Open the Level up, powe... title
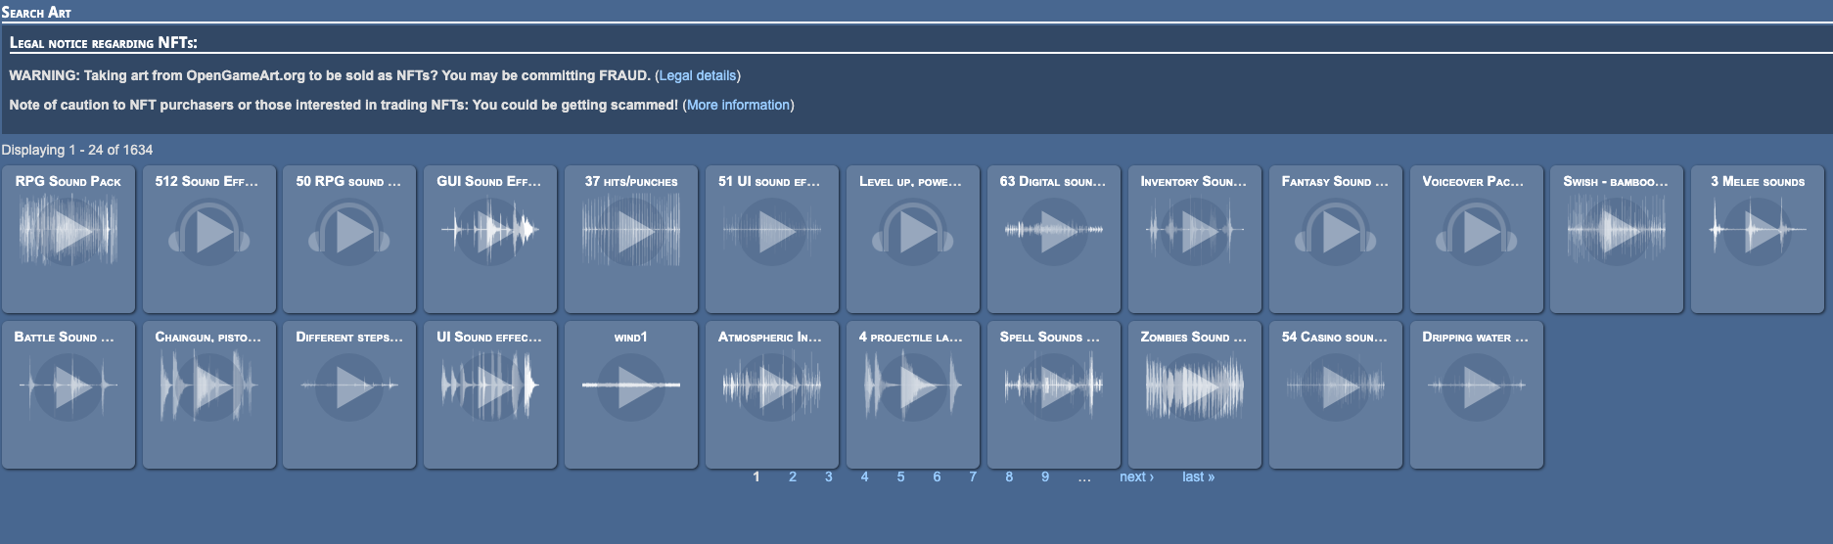Viewport: 1833px width, 544px height. (911, 181)
